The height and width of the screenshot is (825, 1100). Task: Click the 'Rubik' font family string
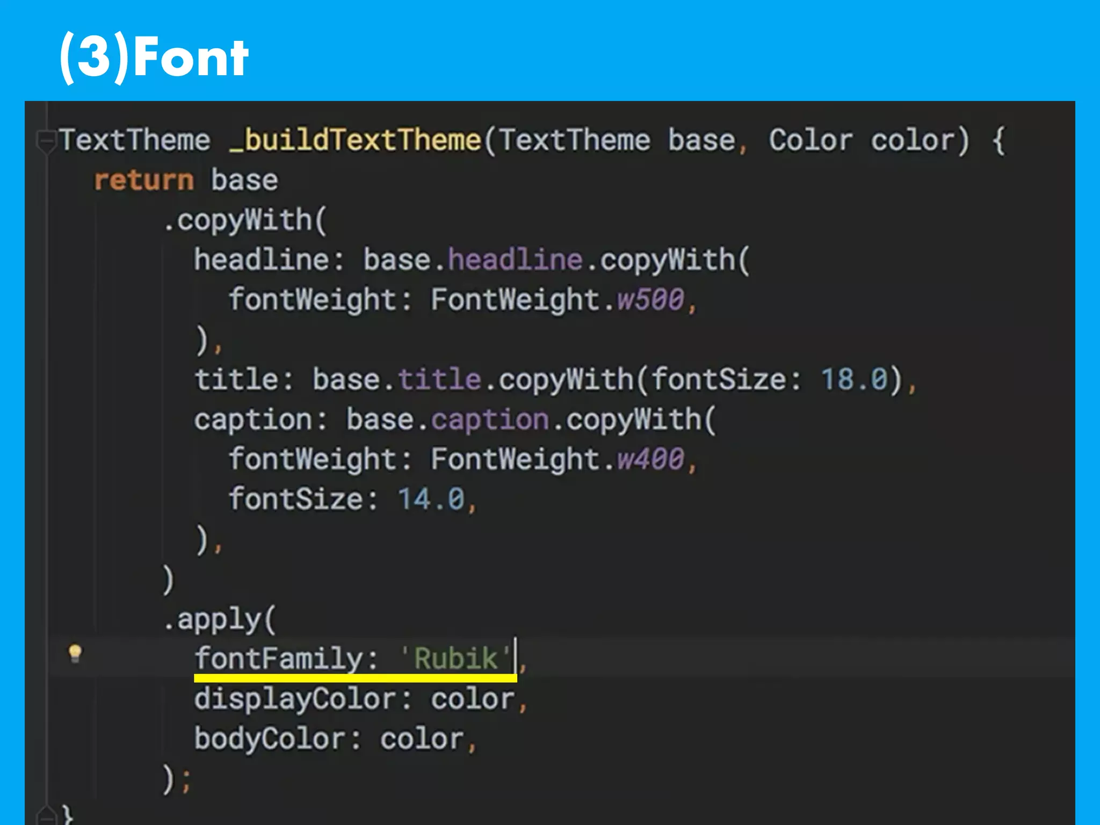coord(455,658)
